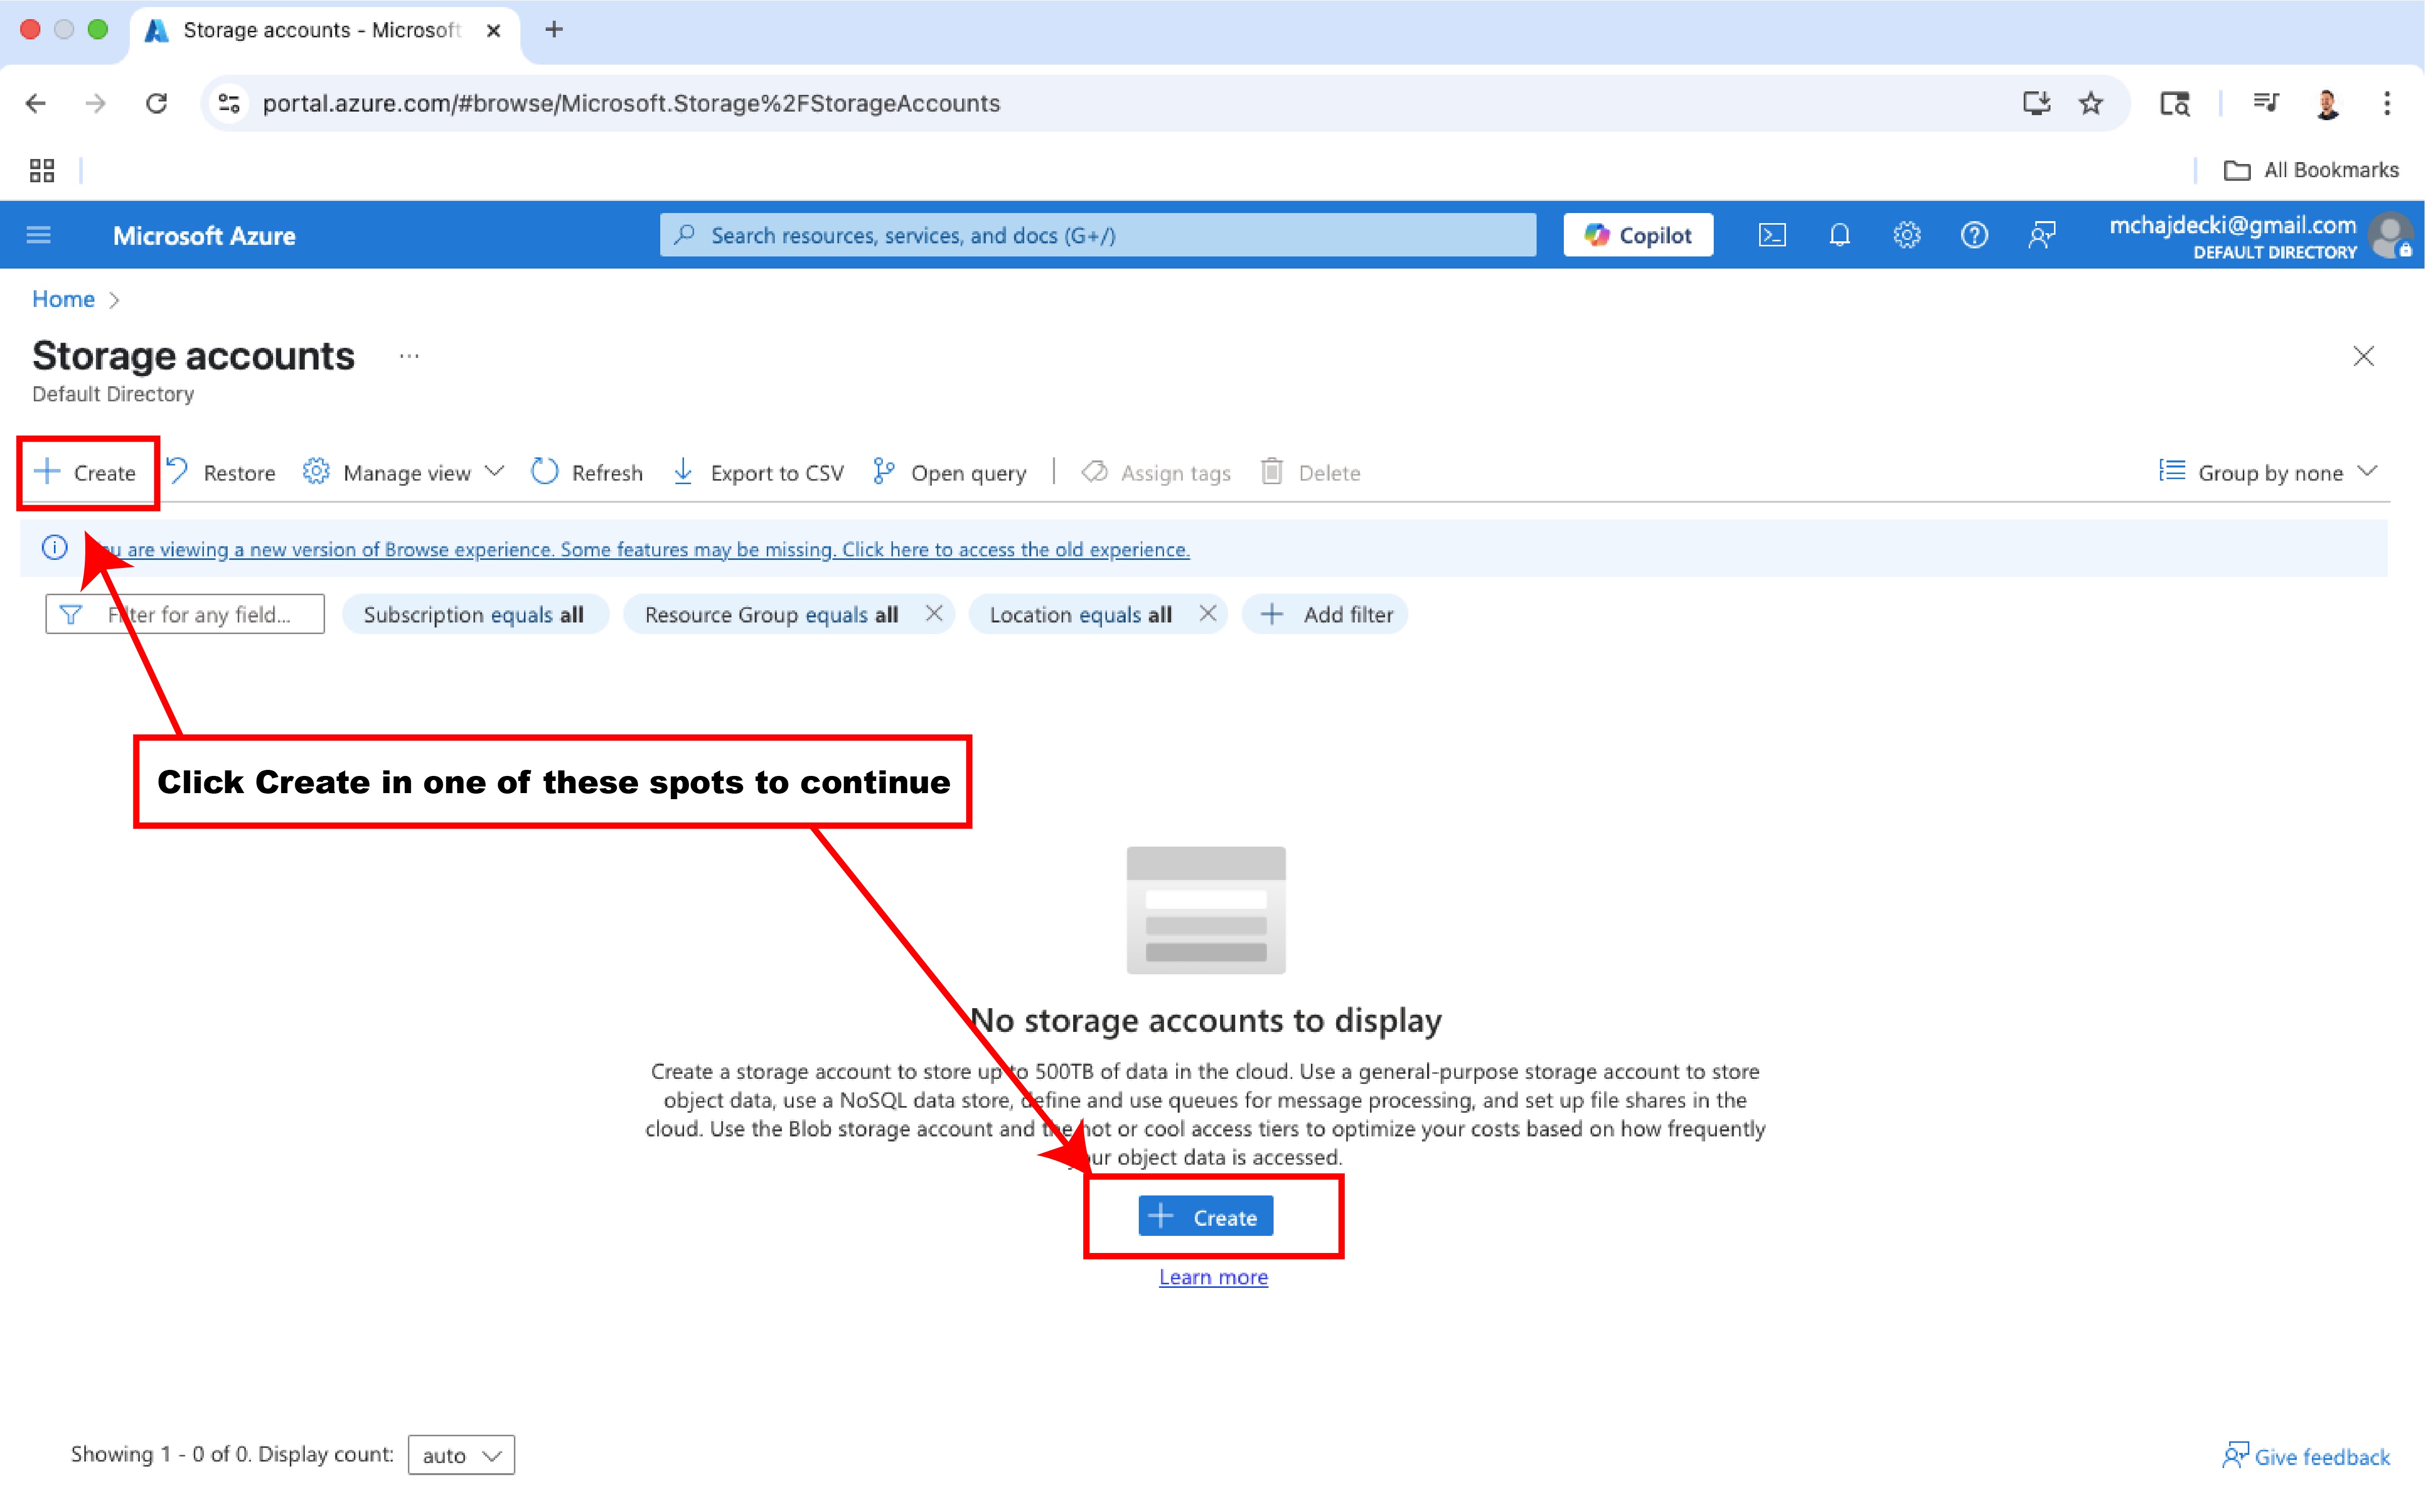
Task: Click the account avatar for mchajdecki@gmail.com
Action: pos(2390,236)
